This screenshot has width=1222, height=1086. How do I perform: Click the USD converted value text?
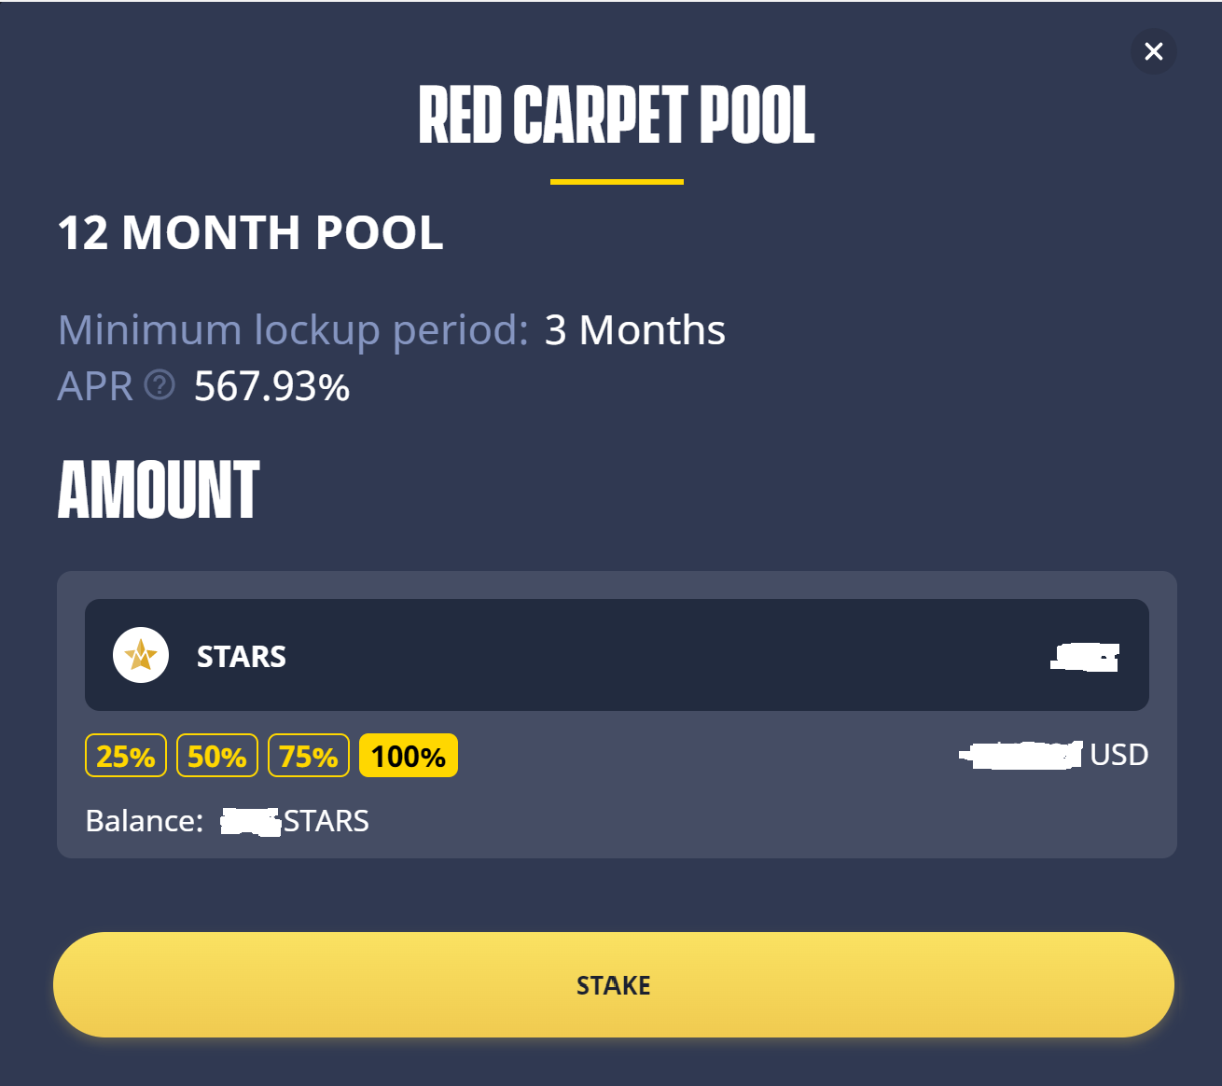1054,754
